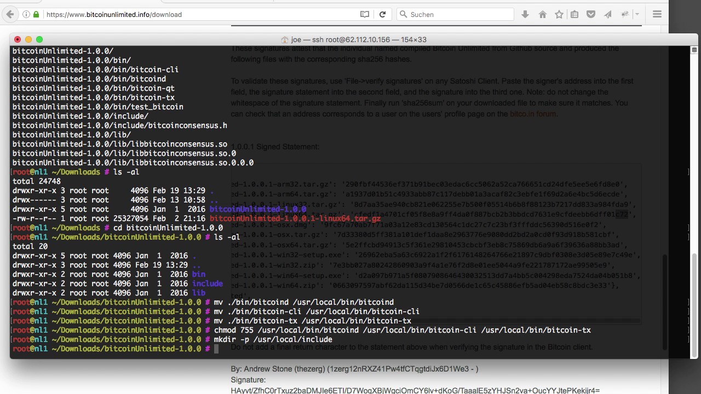Go to Firefox home page
This screenshot has width=701, height=394.
pos(542,15)
